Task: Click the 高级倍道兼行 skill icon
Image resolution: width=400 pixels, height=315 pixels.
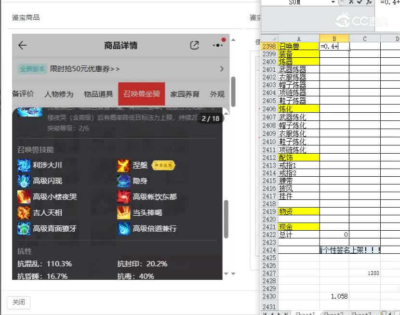Action: coord(124,228)
